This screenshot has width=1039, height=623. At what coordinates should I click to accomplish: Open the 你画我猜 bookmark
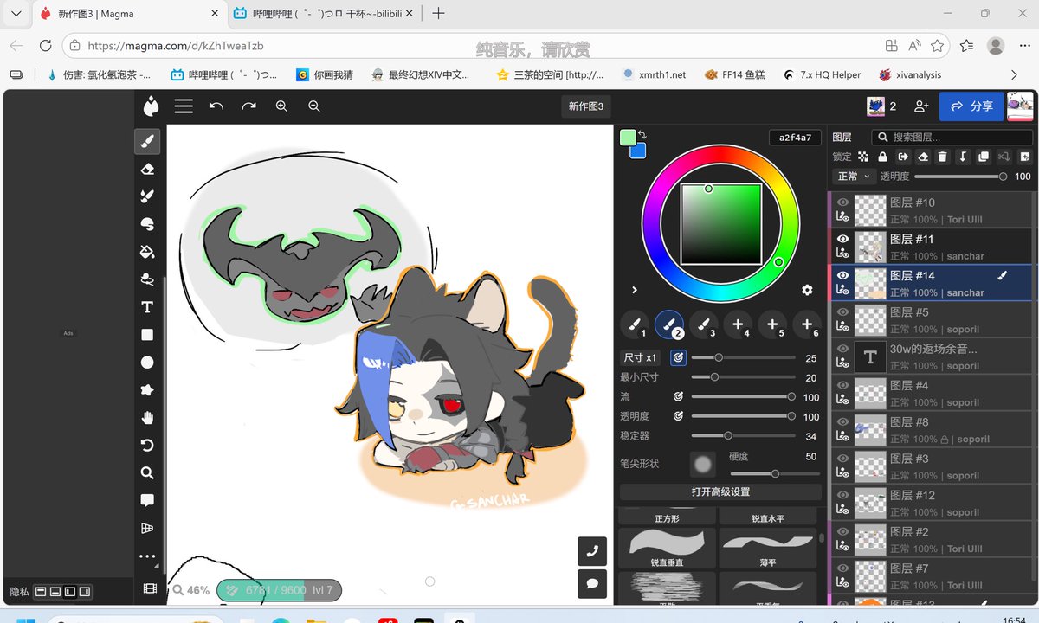tap(325, 74)
